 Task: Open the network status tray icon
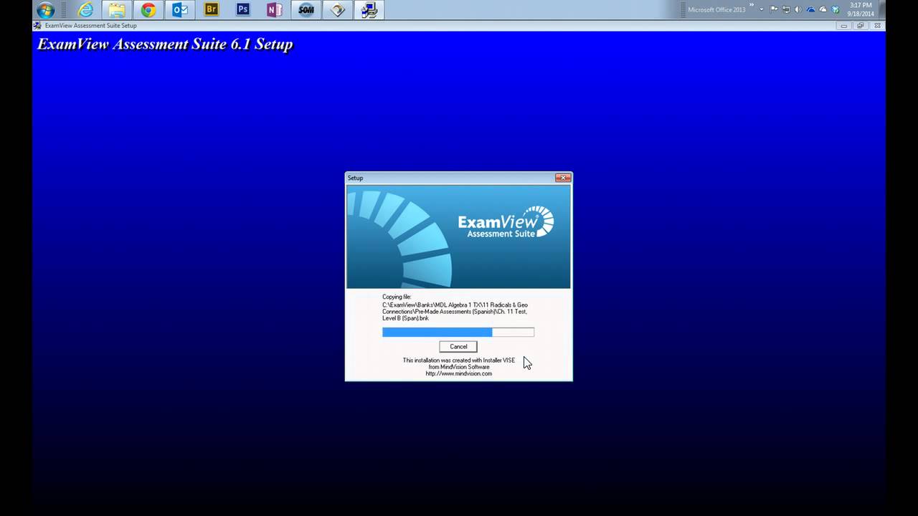(x=786, y=10)
